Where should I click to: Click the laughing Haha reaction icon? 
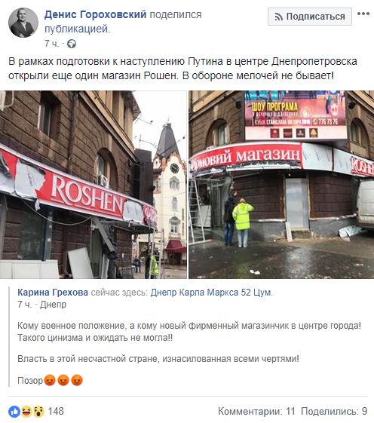pyautogui.click(x=26, y=412)
